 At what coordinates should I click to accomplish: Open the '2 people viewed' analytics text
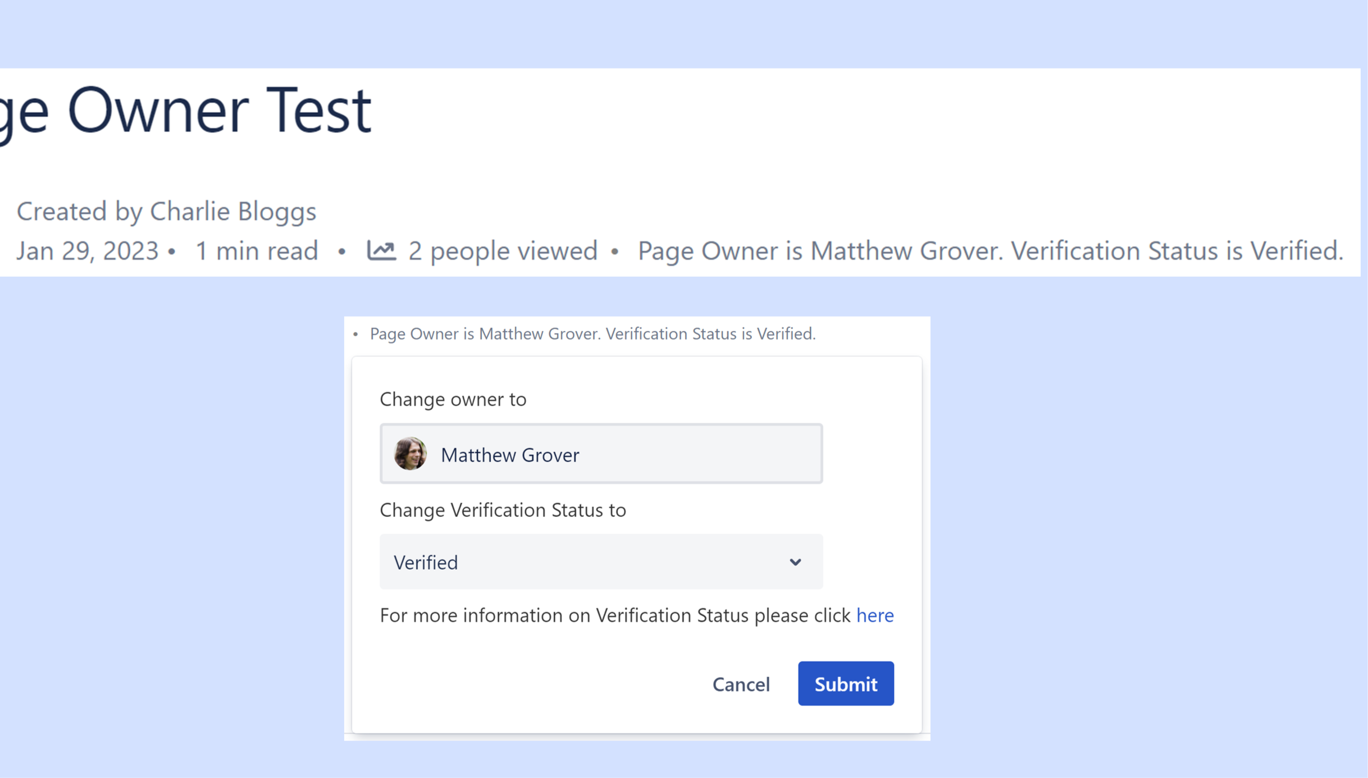[x=503, y=251]
